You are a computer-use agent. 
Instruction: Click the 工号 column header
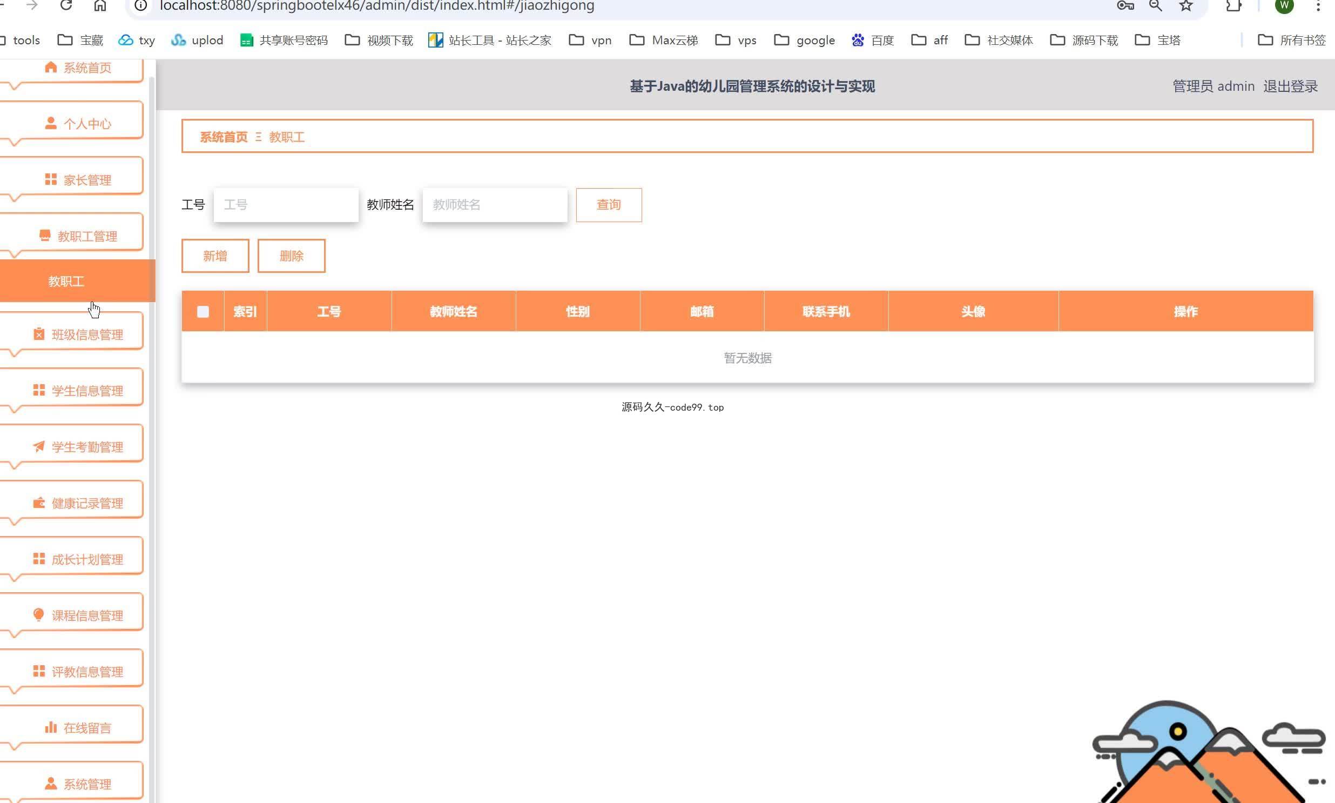point(329,311)
